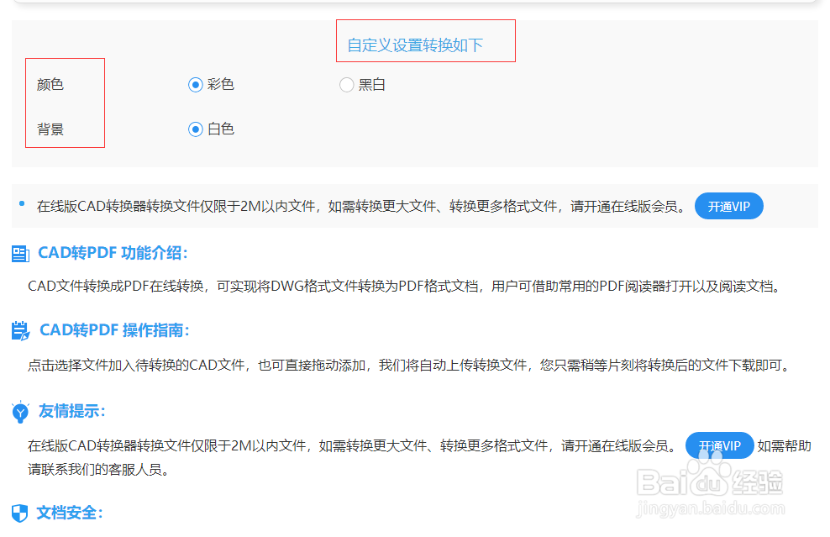Select the 白色 background option

pos(196,129)
